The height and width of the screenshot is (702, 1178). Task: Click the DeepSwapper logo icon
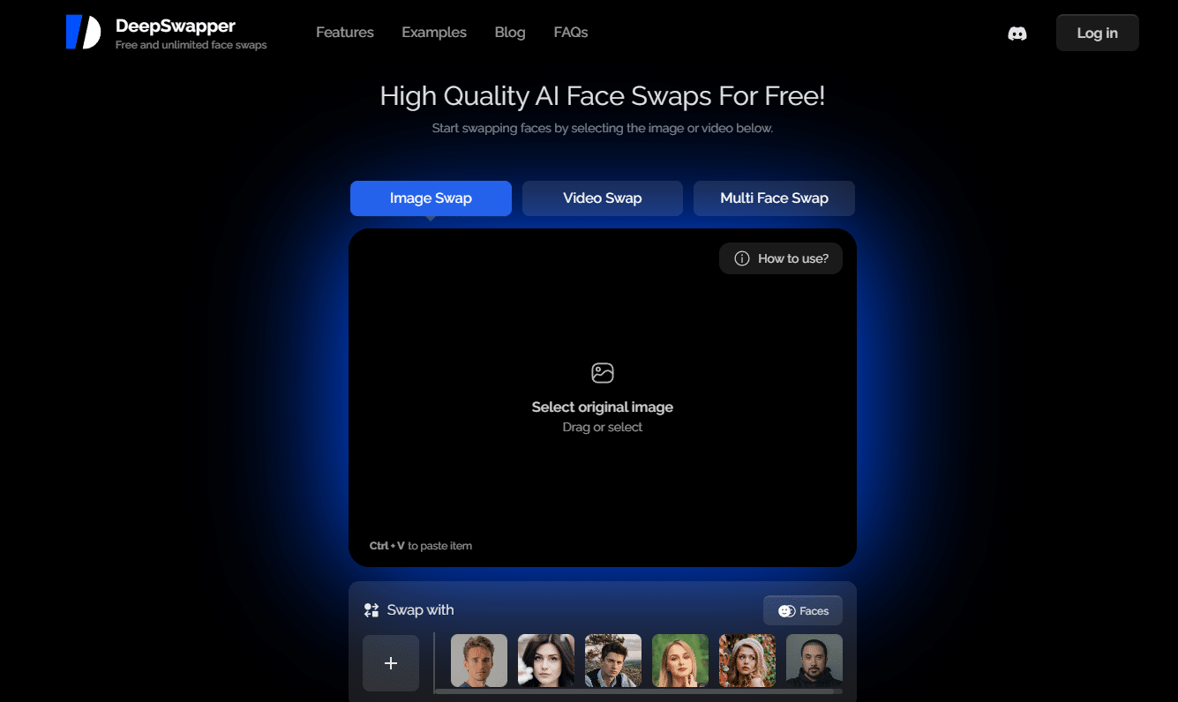click(x=83, y=33)
